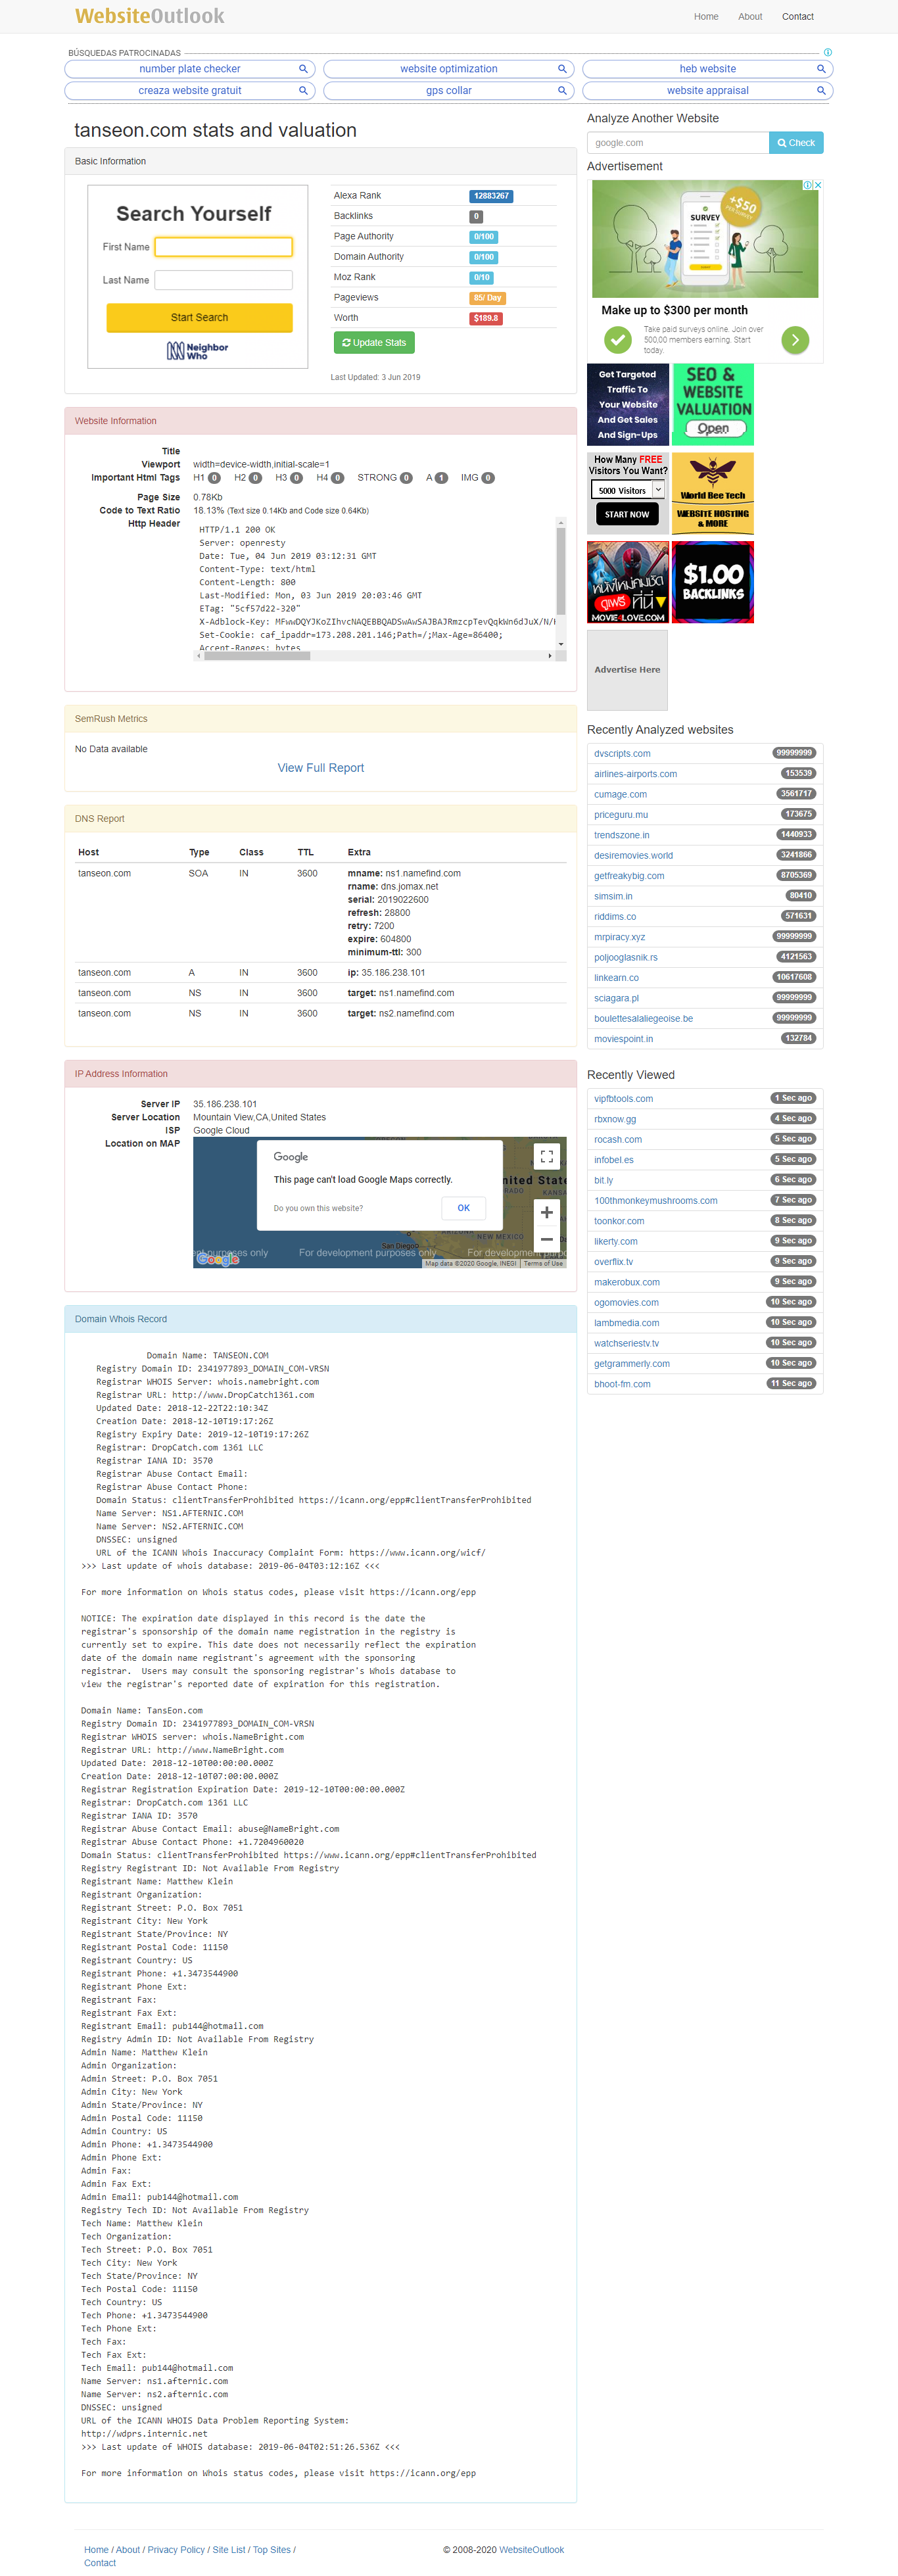Click the Google logo on the map
The width and height of the screenshot is (898, 2576).
point(218,1259)
